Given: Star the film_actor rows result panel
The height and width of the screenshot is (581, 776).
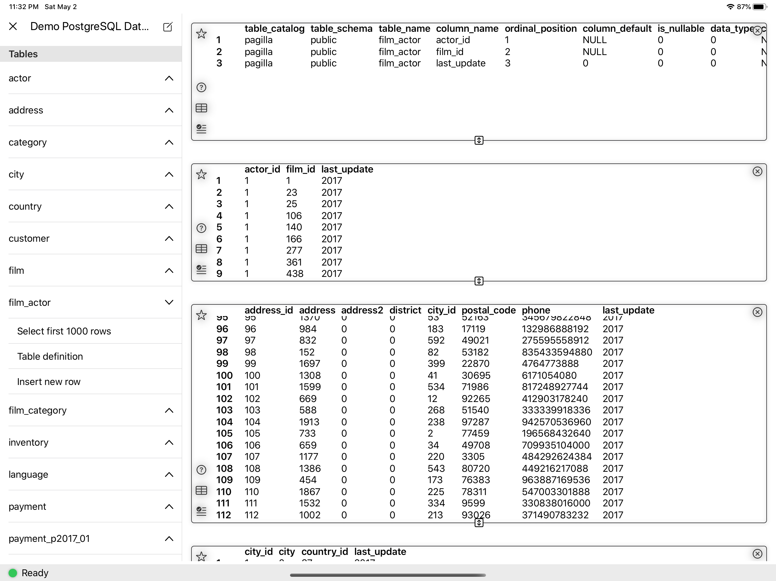Looking at the screenshot, I should click(202, 174).
